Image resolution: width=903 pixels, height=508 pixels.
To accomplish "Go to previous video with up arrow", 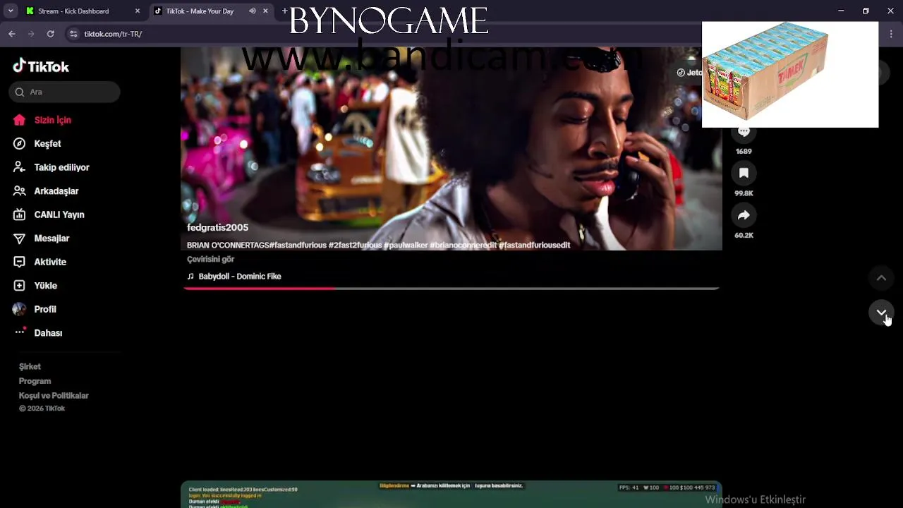I will 881,278.
